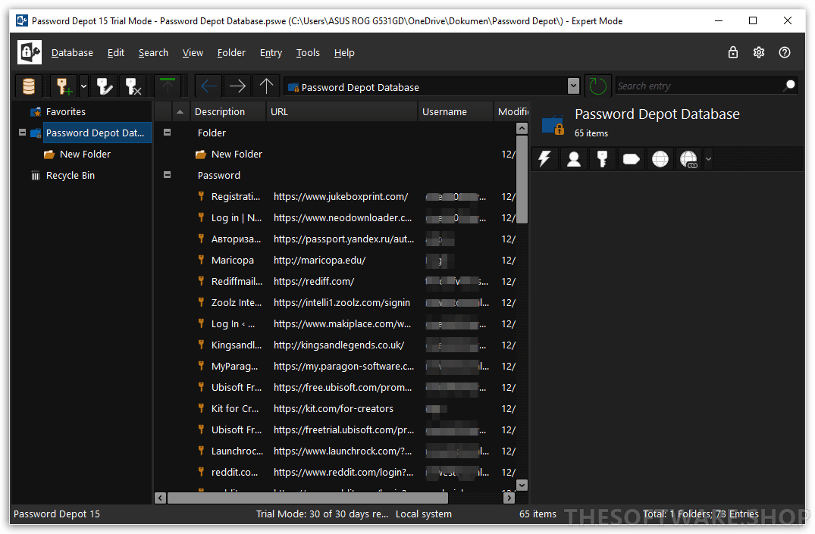815x534 pixels.
Task: Collapse the Password group in list
Action: click(x=168, y=175)
